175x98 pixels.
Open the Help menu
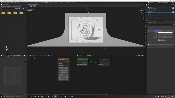click(x=15, y=2)
